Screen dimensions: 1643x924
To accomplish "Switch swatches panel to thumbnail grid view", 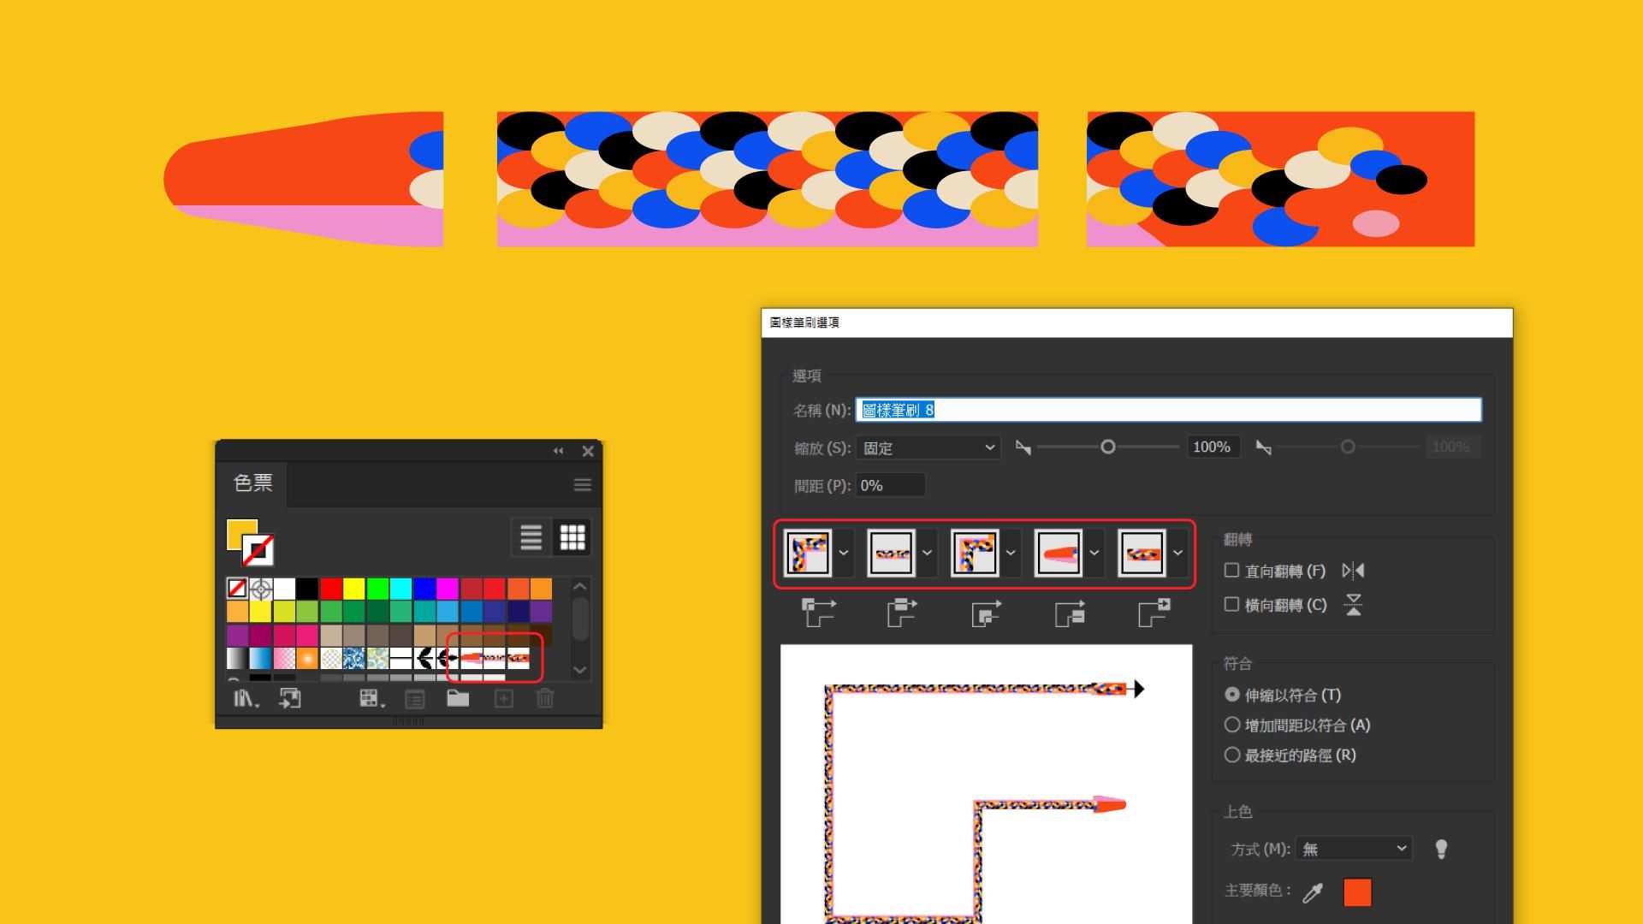I will pyautogui.click(x=572, y=537).
